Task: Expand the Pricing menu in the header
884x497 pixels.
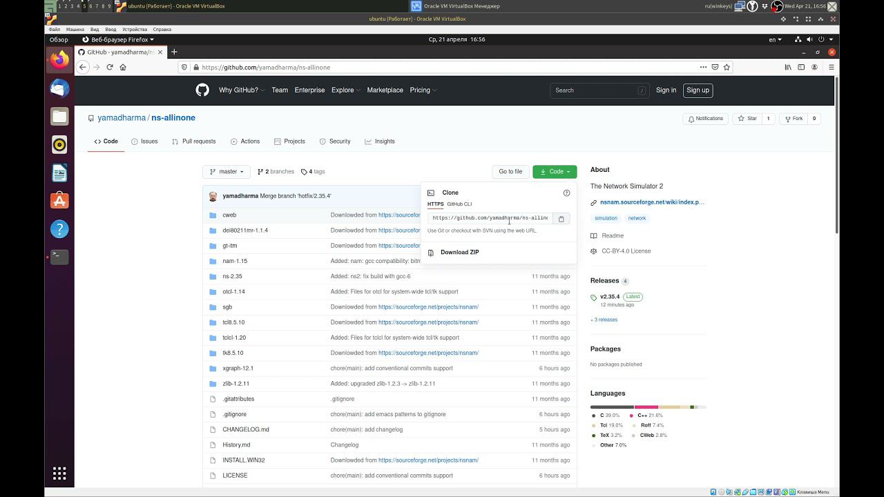Action: (x=423, y=90)
